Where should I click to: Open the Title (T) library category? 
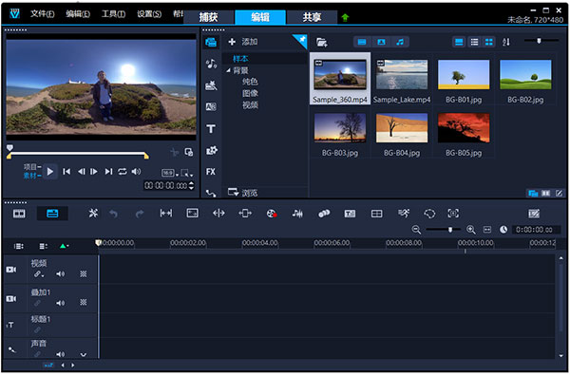click(x=211, y=128)
